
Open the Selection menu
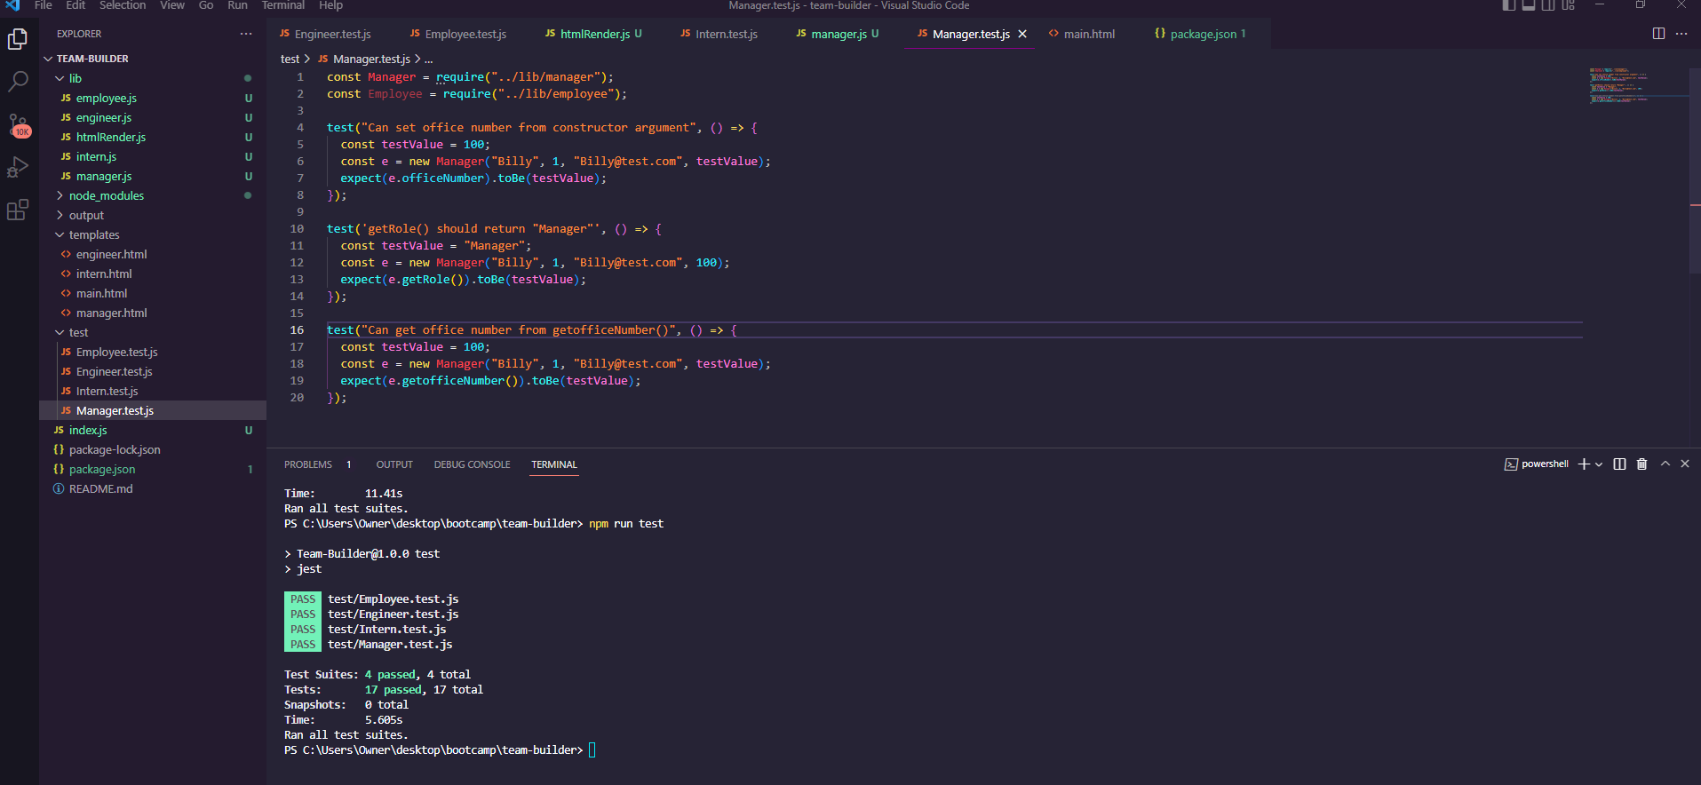point(123,5)
